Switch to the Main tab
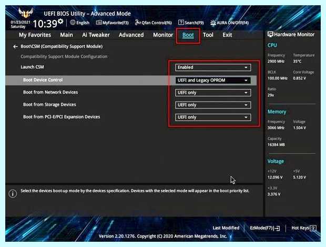 (67, 35)
